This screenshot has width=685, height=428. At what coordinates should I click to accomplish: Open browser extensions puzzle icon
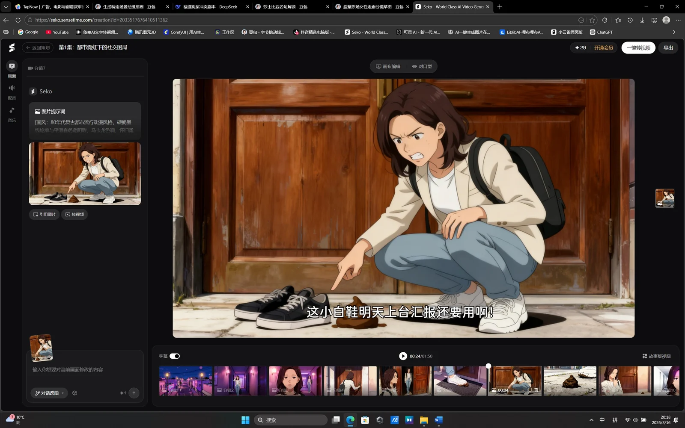point(605,20)
